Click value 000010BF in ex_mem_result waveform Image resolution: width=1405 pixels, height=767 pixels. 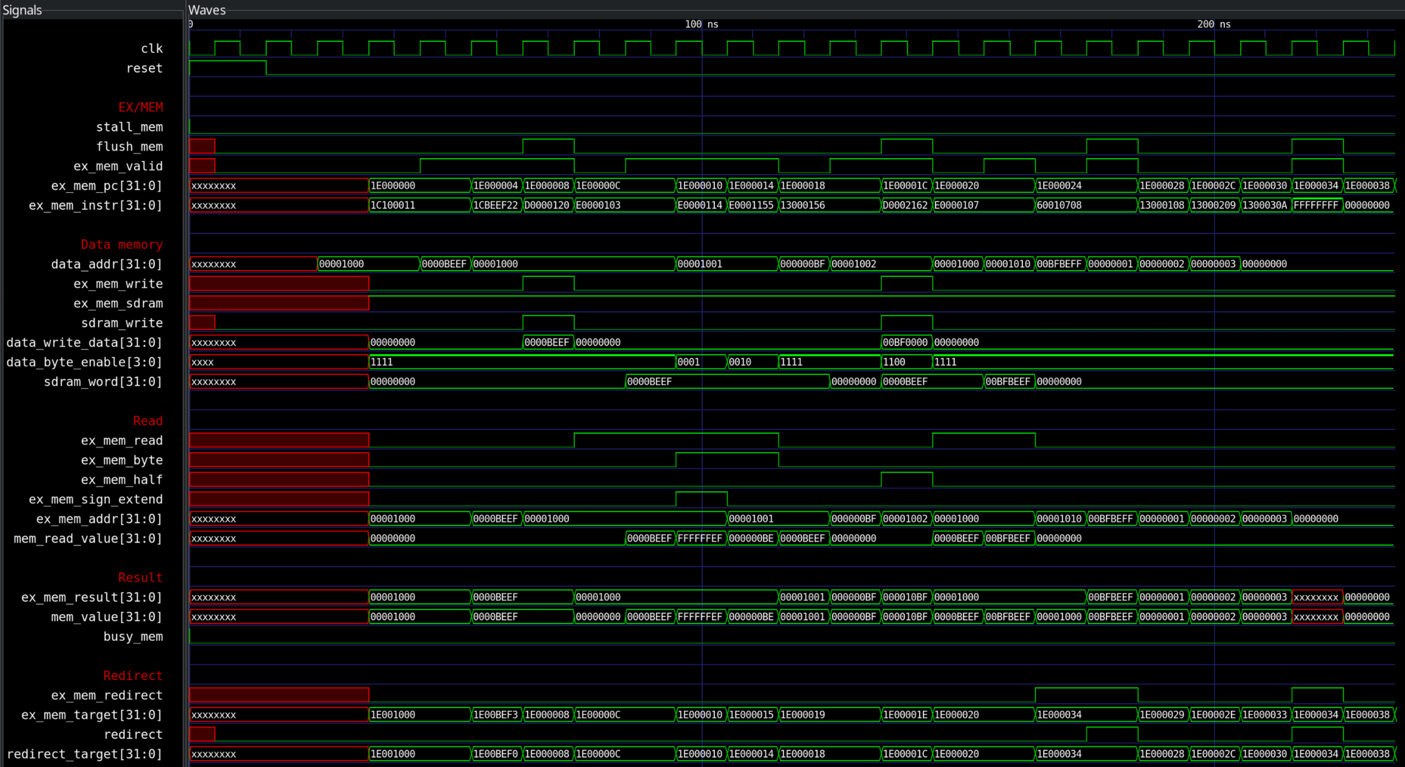point(905,597)
